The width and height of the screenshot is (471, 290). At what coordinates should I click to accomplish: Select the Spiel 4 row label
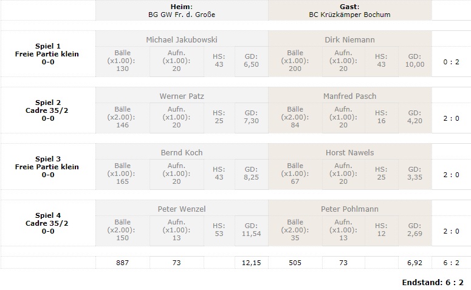[47, 223]
